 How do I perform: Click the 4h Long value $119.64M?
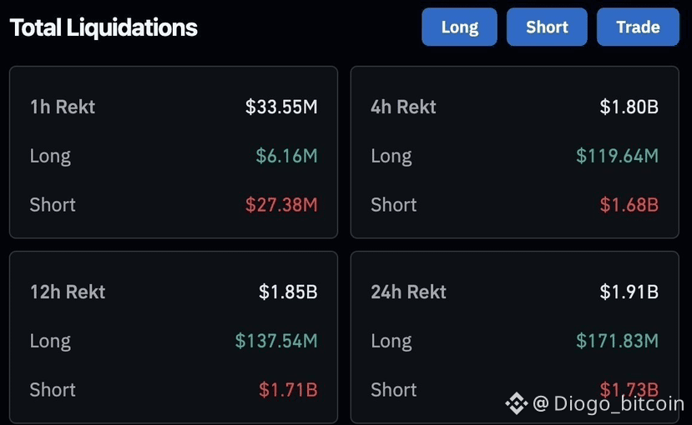coord(618,156)
